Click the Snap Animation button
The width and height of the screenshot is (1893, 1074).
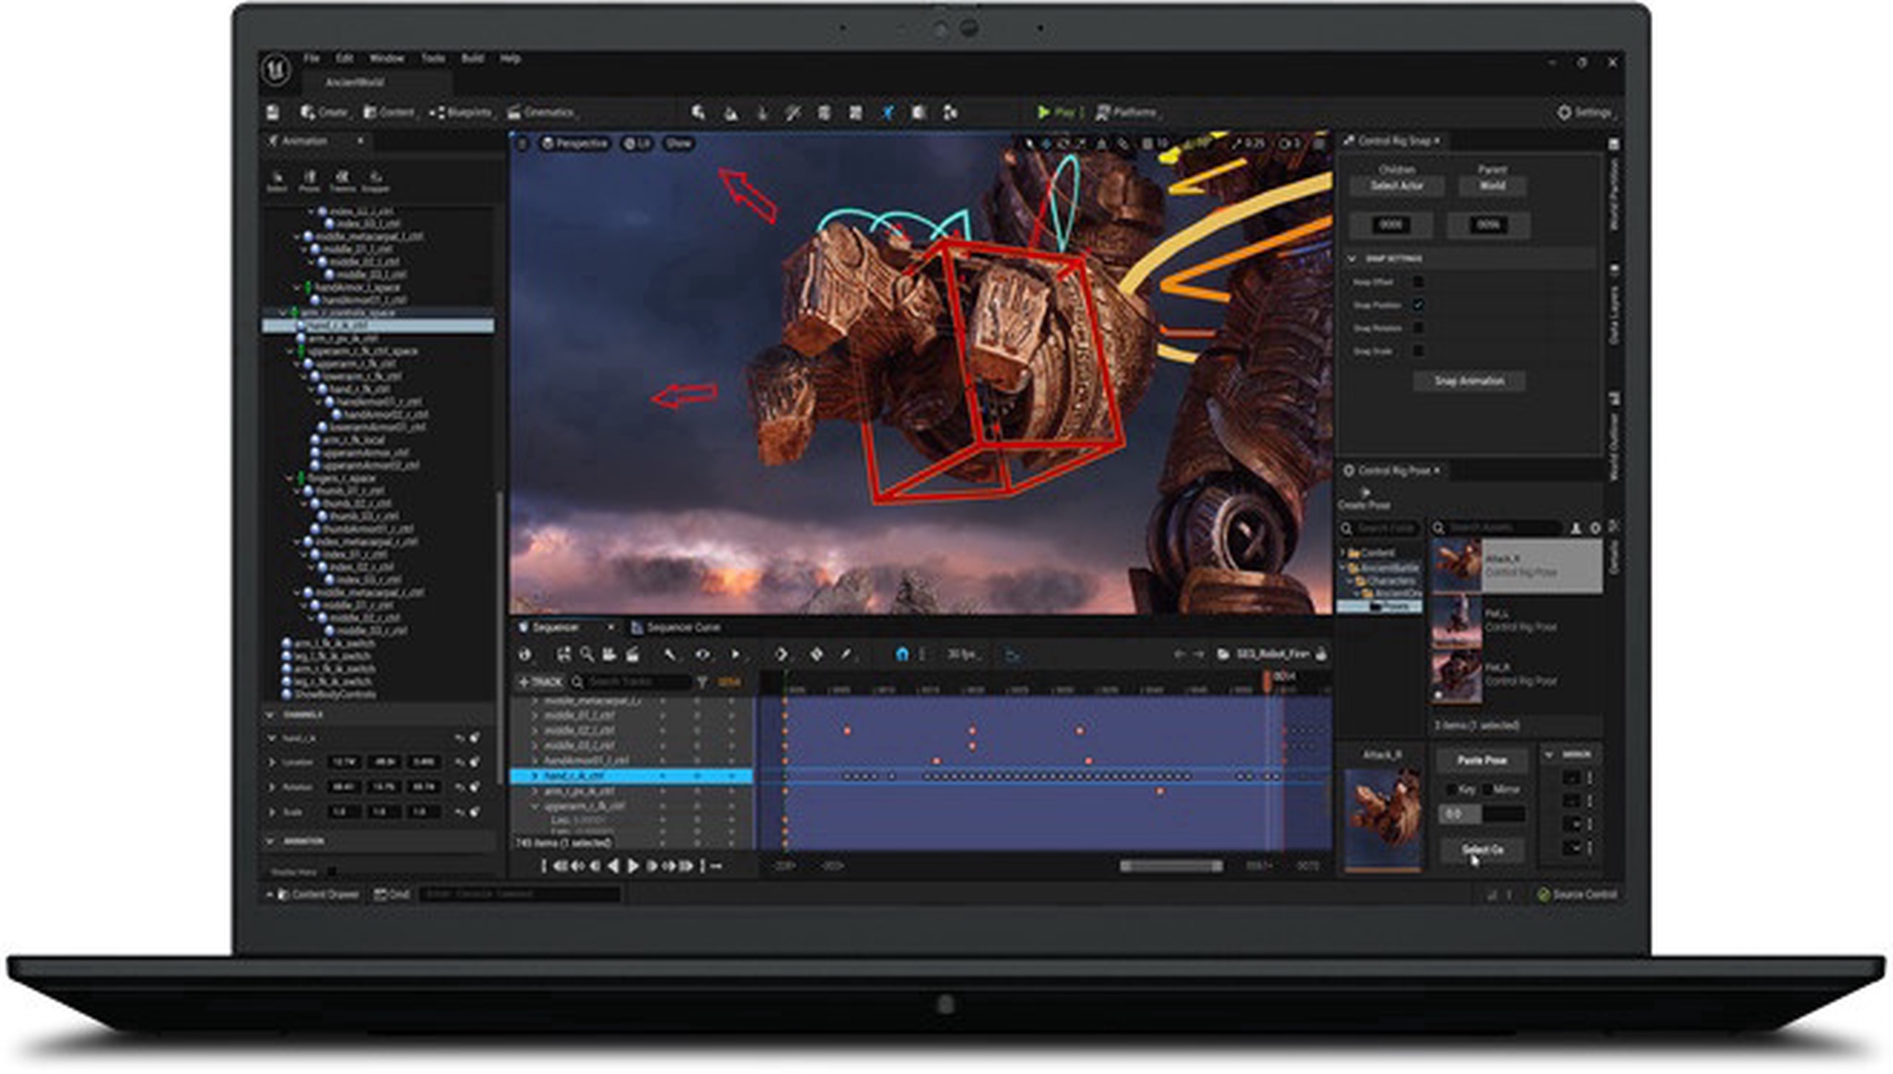pos(1468,381)
